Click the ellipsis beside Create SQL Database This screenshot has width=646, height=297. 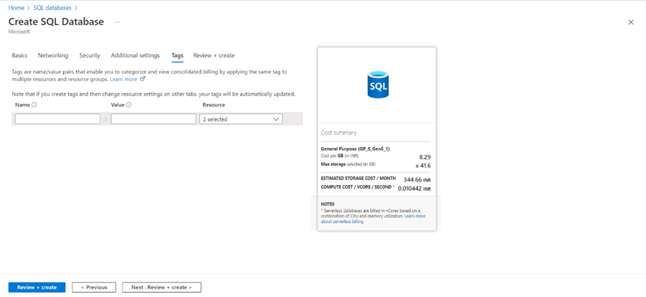[117, 22]
